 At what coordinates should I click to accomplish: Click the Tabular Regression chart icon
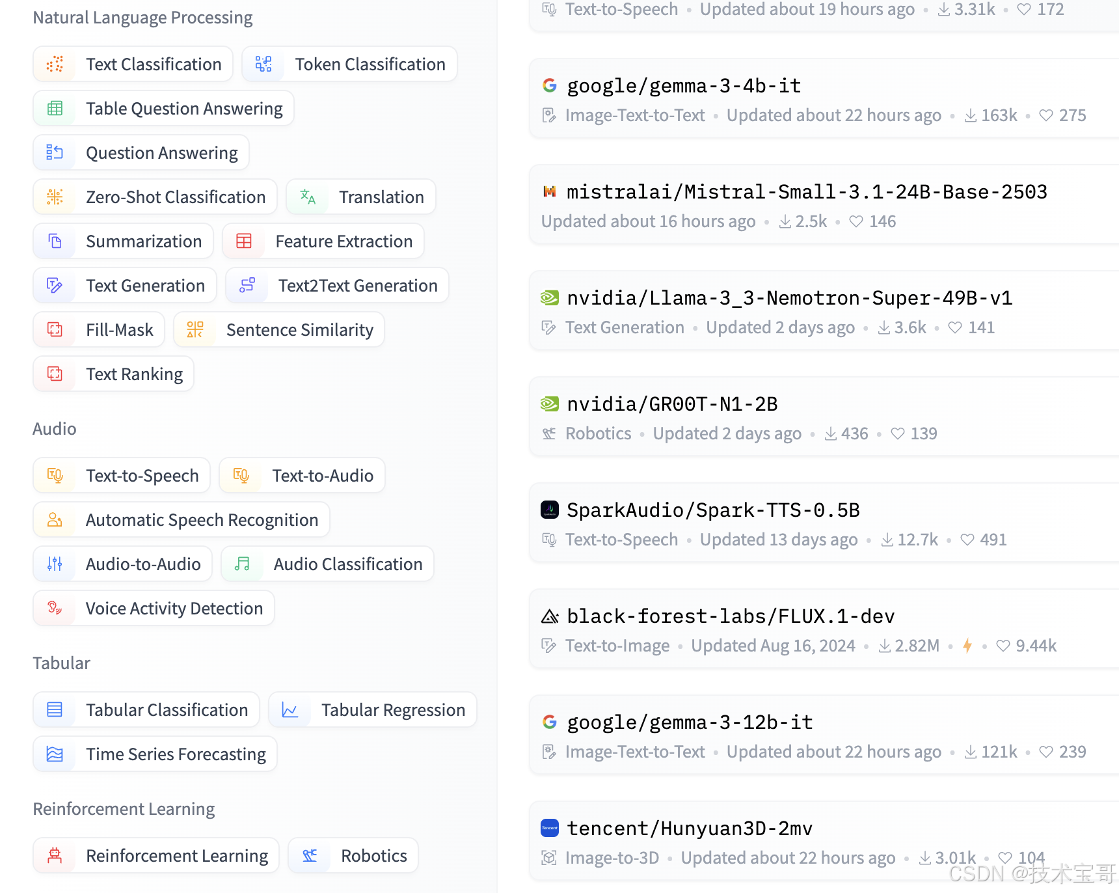click(290, 709)
